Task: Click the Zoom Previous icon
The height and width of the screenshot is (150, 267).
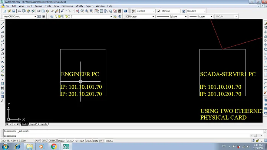Action: tap(92, 11)
